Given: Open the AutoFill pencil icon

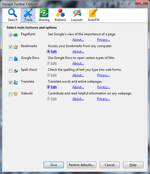Looking at the screenshot, I should click(93, 13).
